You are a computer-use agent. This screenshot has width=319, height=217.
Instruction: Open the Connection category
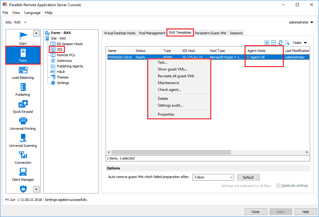click(23, 158)
